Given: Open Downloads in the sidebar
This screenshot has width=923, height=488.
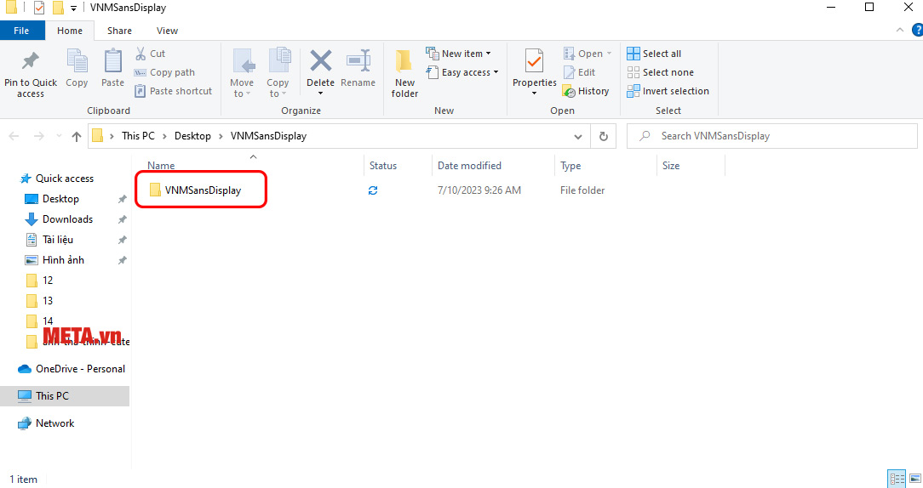Looking at the screenshot, I should tap(59, 219).
